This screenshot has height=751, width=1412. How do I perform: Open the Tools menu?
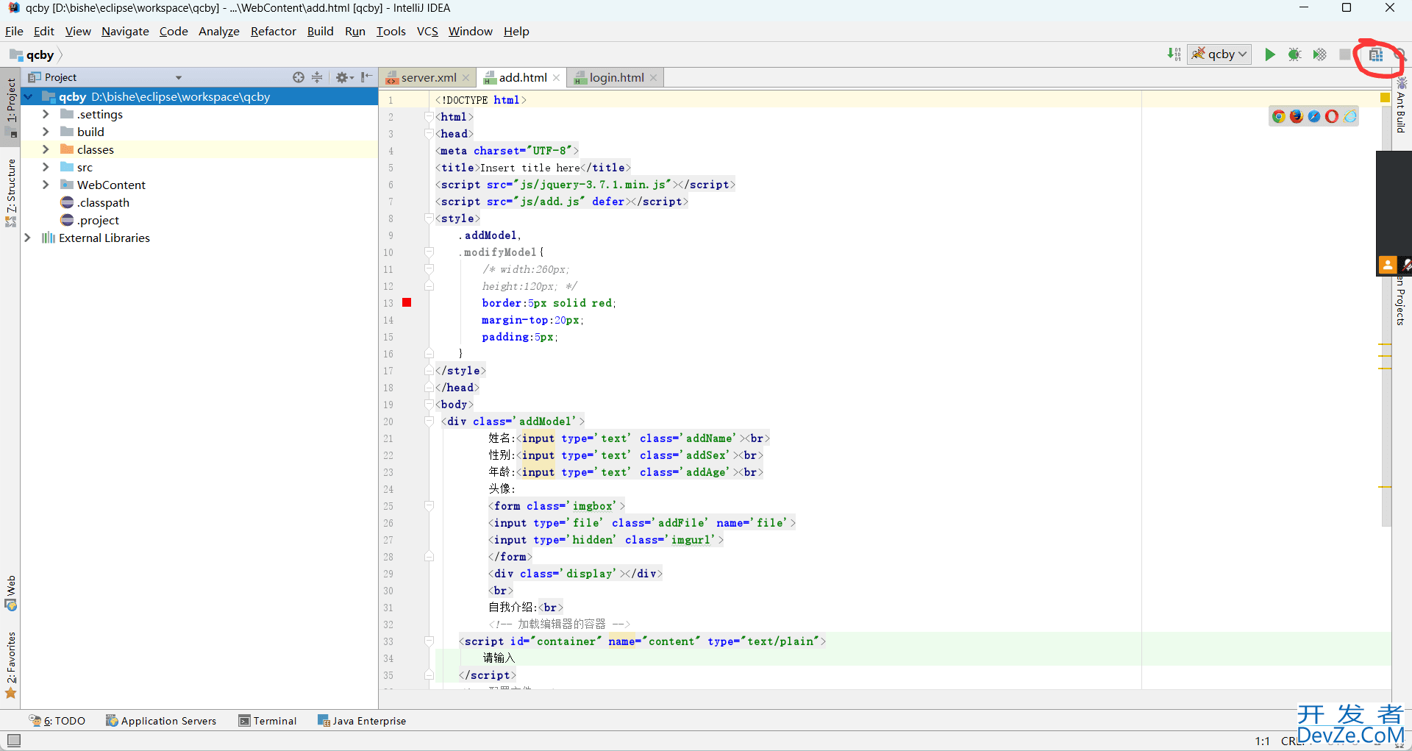point(391,31)
